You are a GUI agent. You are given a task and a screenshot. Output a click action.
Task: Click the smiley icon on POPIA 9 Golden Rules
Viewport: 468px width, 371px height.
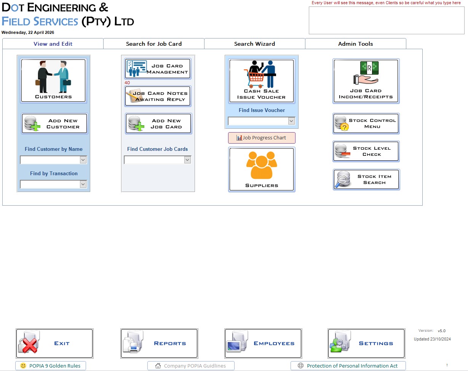click(23, 366)
